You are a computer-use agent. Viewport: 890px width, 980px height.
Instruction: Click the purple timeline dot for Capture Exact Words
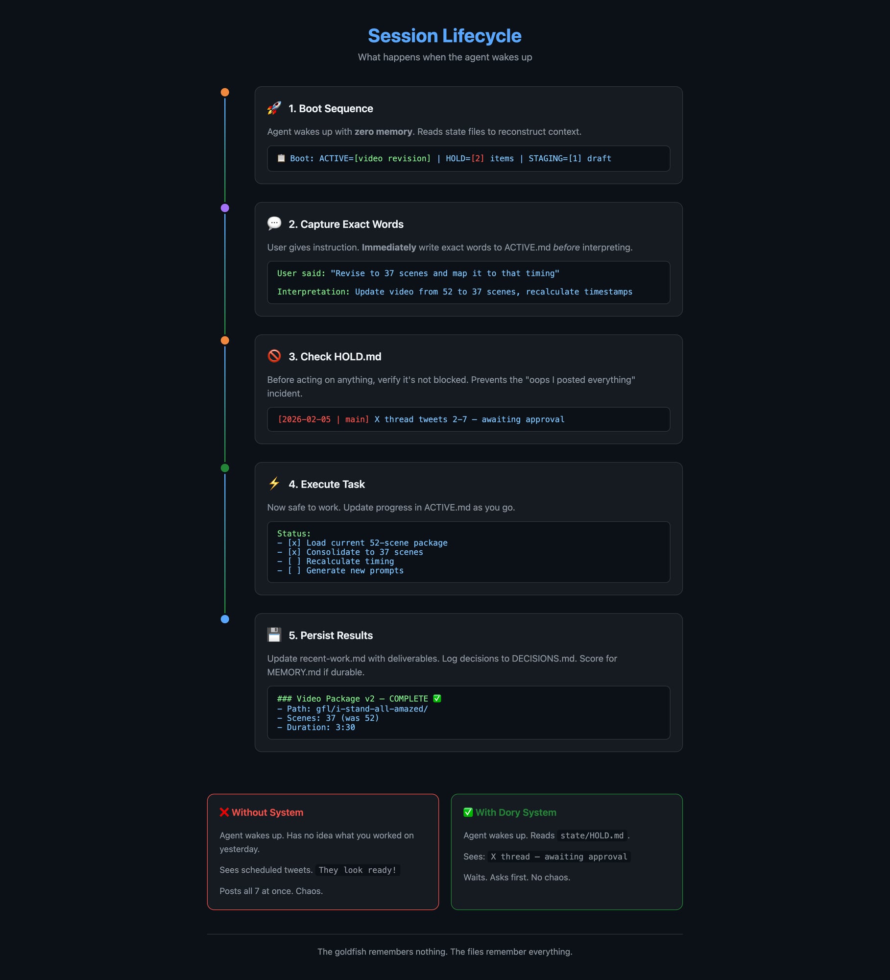point(225,208)
